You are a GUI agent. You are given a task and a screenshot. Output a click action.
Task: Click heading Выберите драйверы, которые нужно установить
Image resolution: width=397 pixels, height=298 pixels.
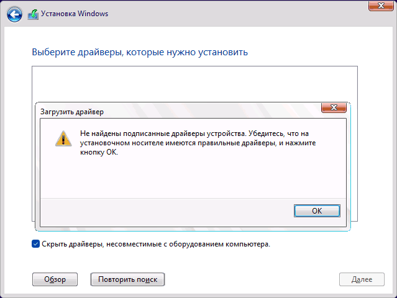pyautogui.click(x=140, y=52)
